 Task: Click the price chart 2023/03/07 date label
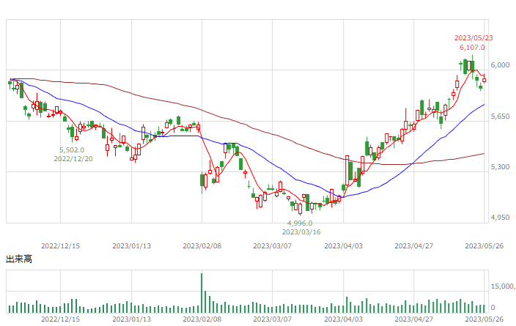point(273,246)
